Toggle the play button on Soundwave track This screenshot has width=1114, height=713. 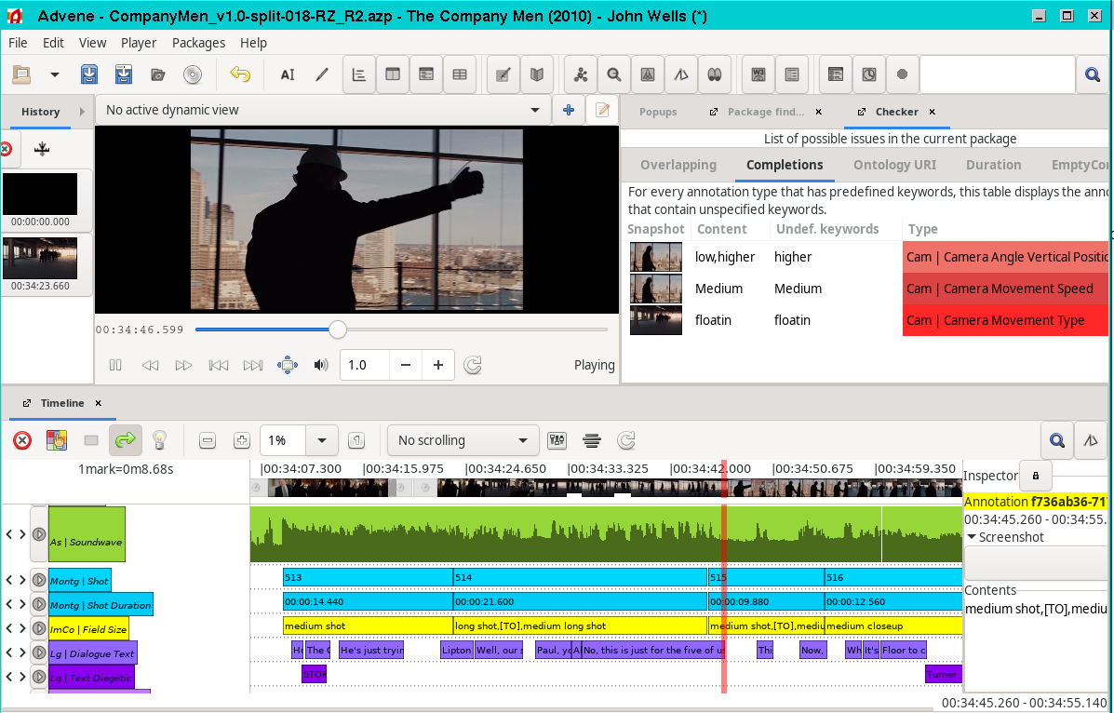coord(39,534)
